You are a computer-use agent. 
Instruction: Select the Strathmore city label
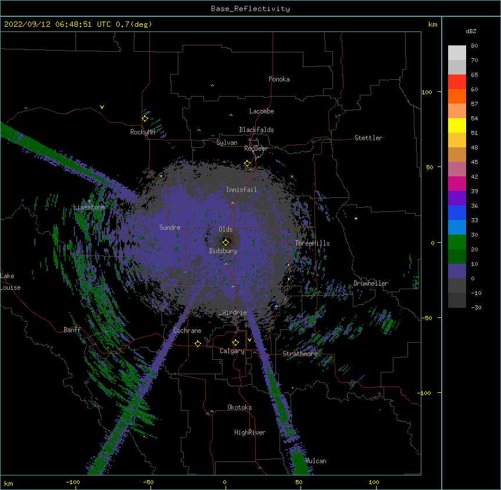pyautogui.click(x=300, y=354)
